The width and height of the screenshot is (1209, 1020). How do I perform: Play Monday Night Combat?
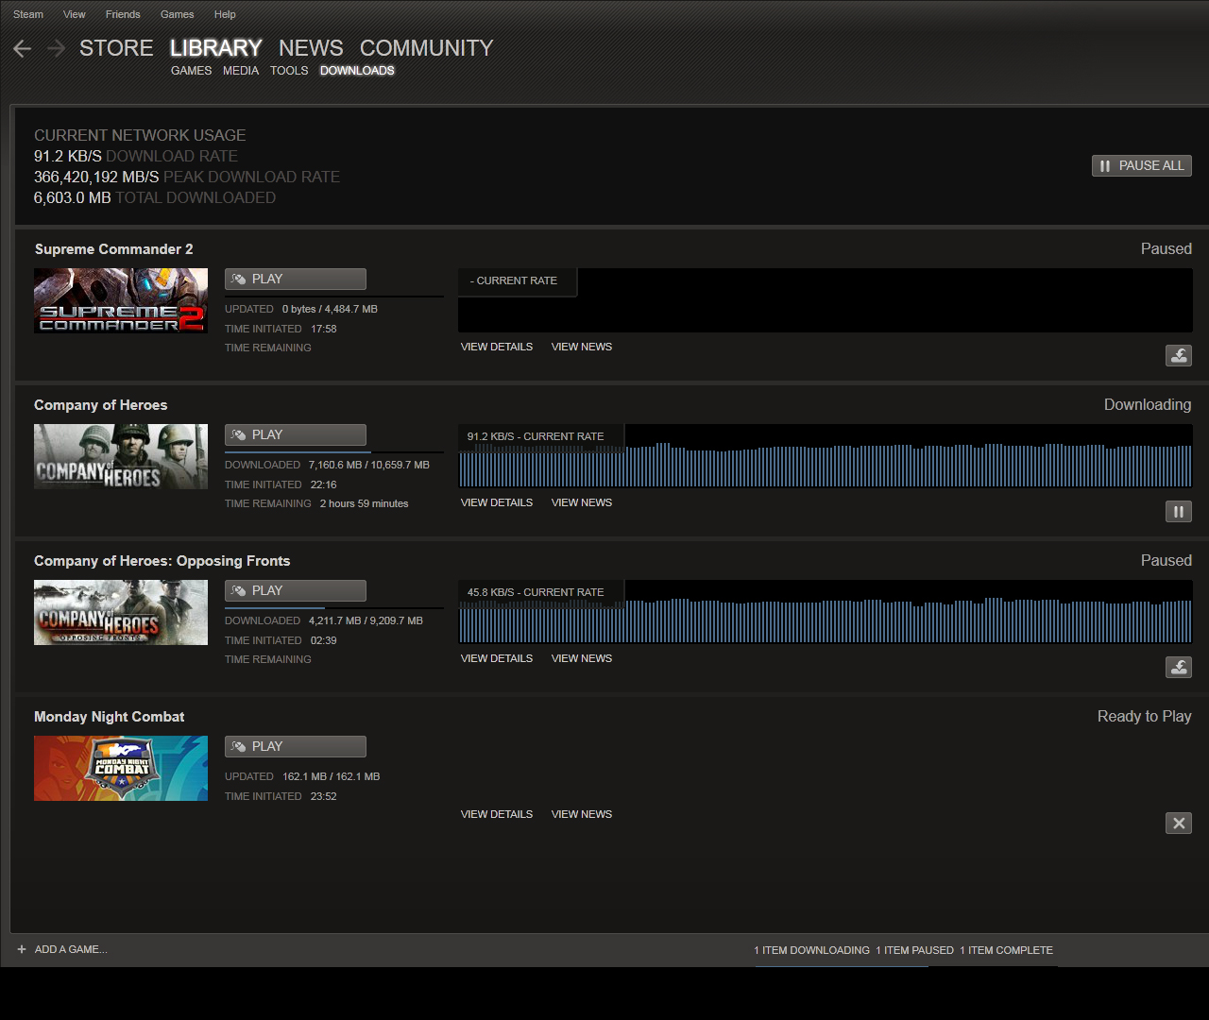[x=295, y=747]
